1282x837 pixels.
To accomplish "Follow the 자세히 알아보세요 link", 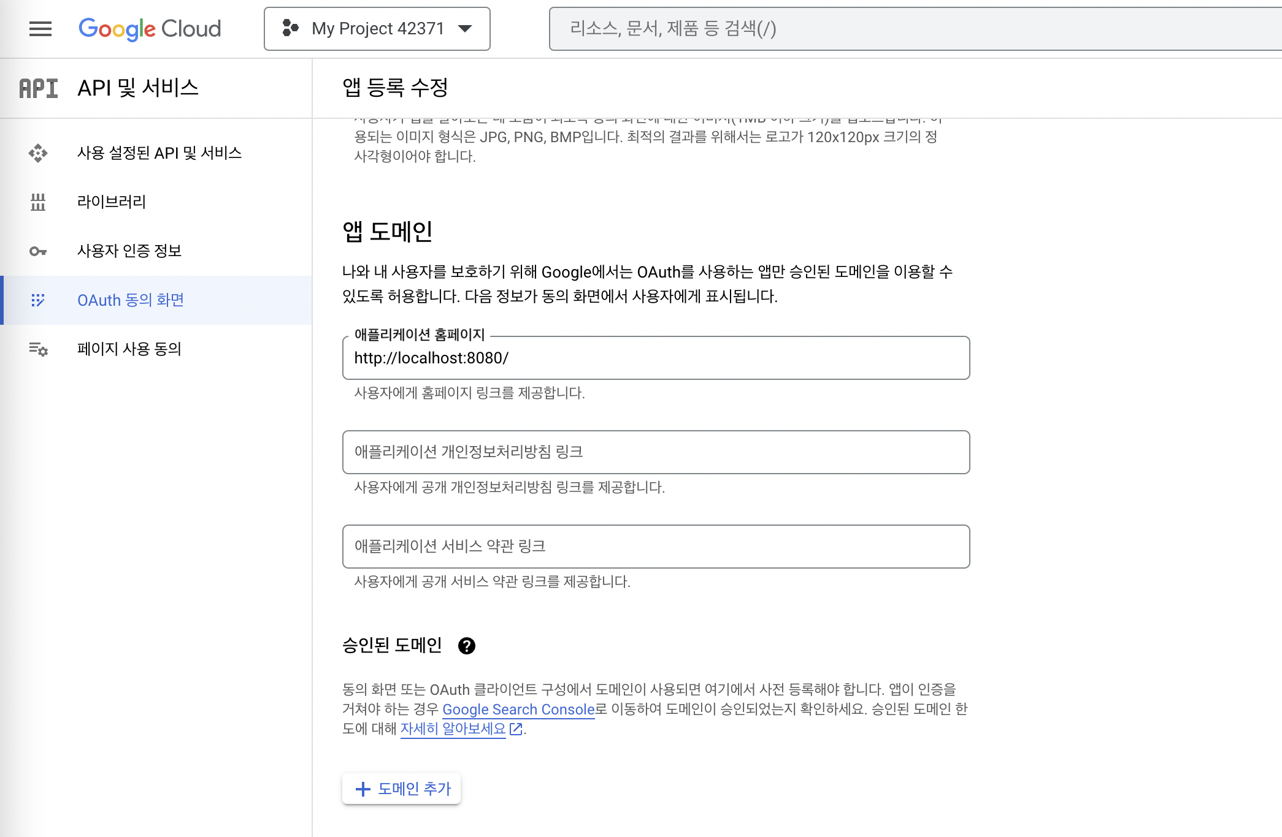I will point(453,729).
